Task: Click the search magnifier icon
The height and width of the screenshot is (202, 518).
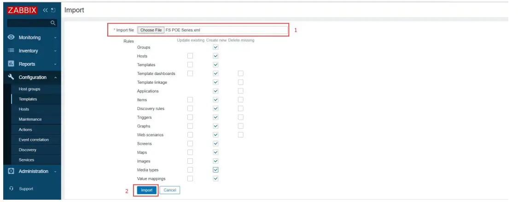Action: [53, 23]
